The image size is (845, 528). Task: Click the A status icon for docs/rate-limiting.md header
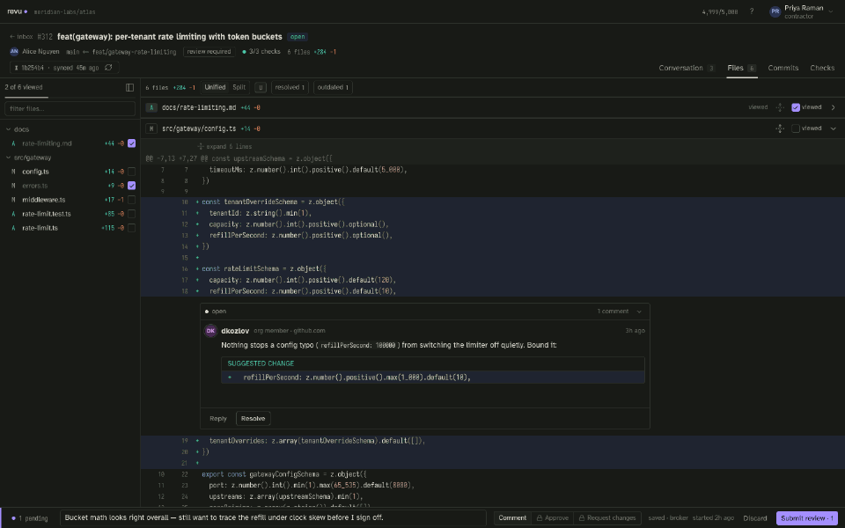pyautogui.click(x=151, y=107)
